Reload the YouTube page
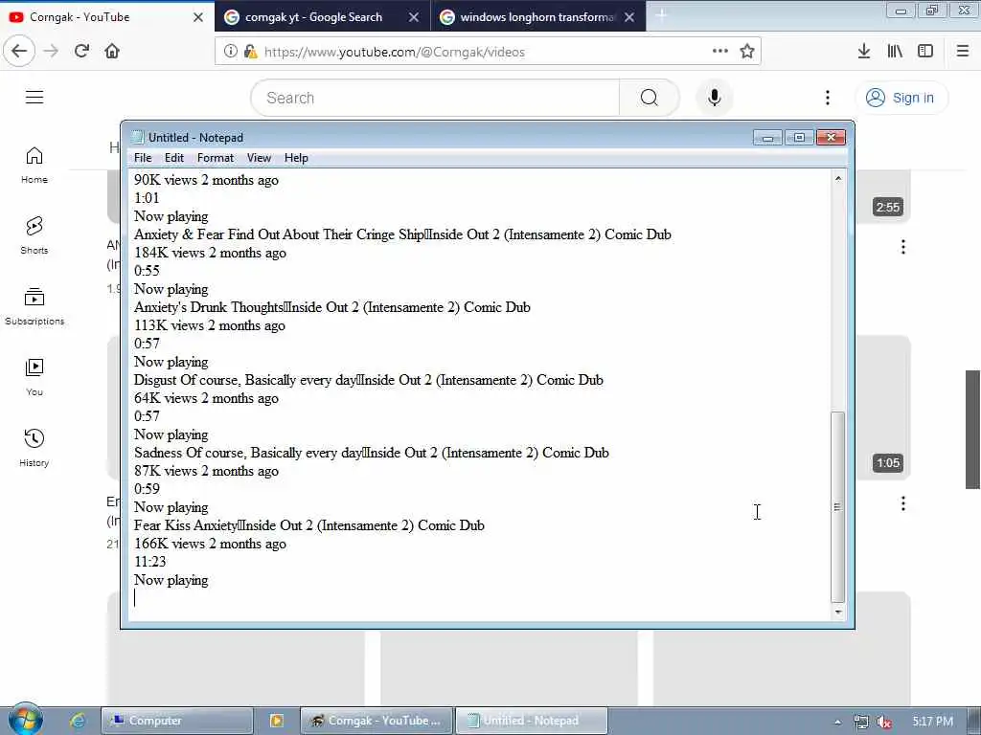The height and width of the screenshot is (735, 981). point(81,52)
